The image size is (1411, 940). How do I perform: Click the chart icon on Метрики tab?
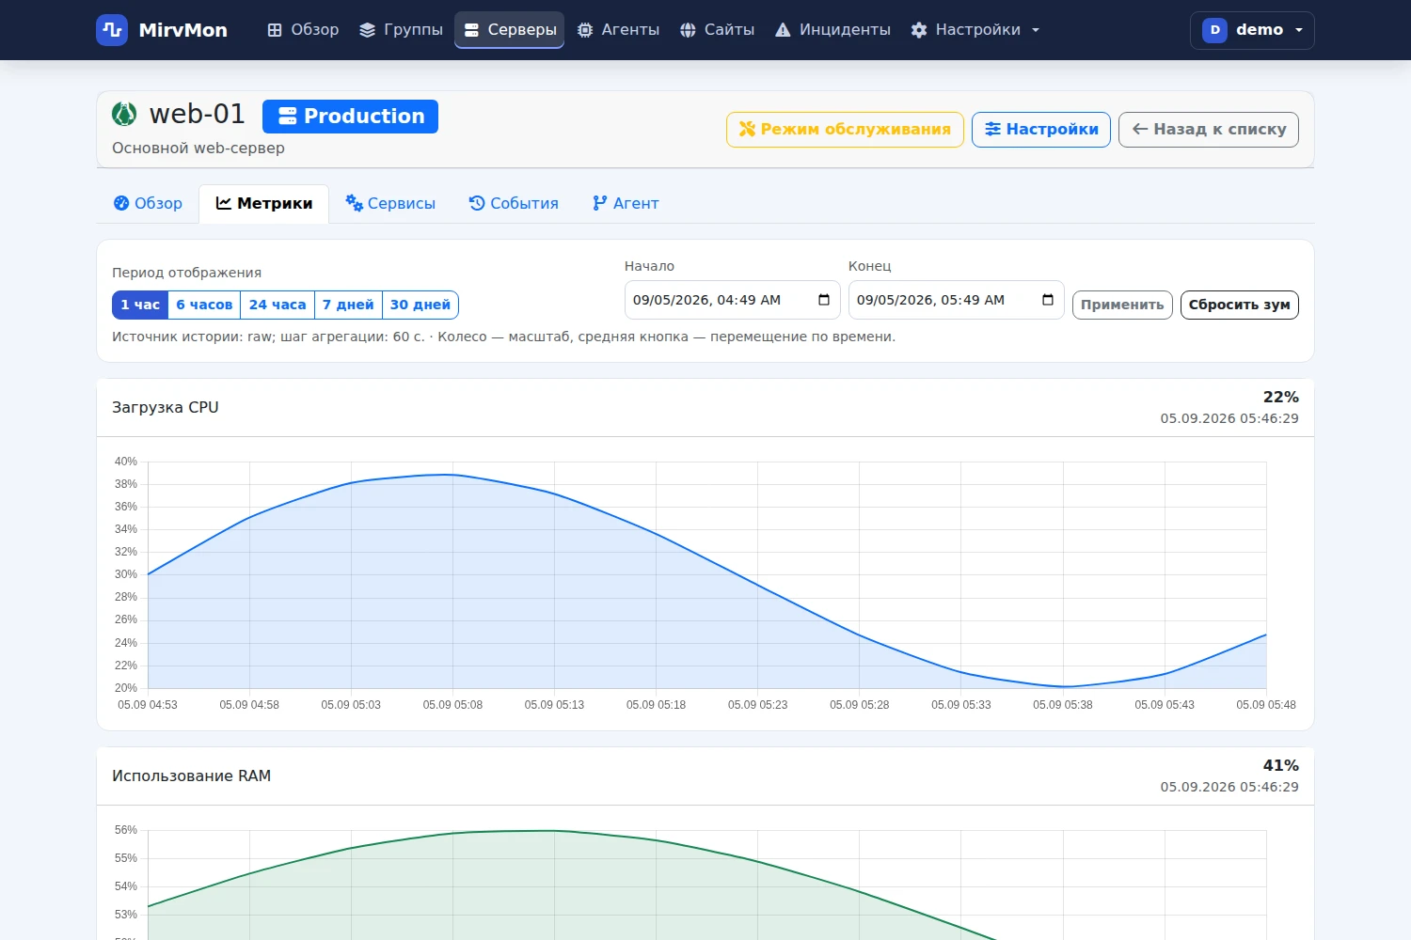(x=224, y=203)
